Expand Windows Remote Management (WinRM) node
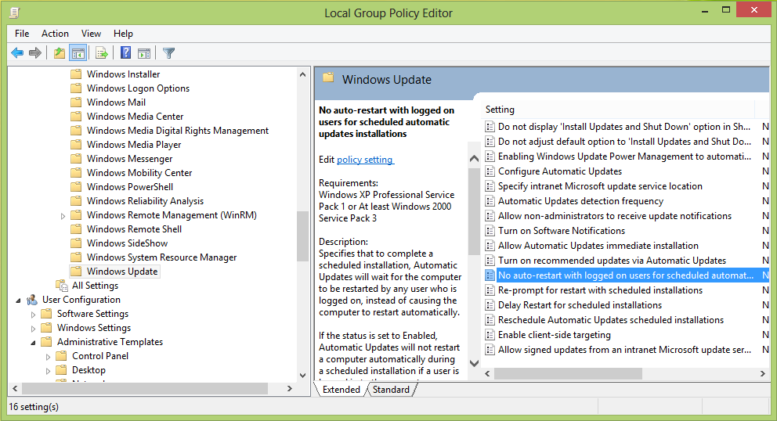This screenshot has width=777, height=421. [63, 215]
